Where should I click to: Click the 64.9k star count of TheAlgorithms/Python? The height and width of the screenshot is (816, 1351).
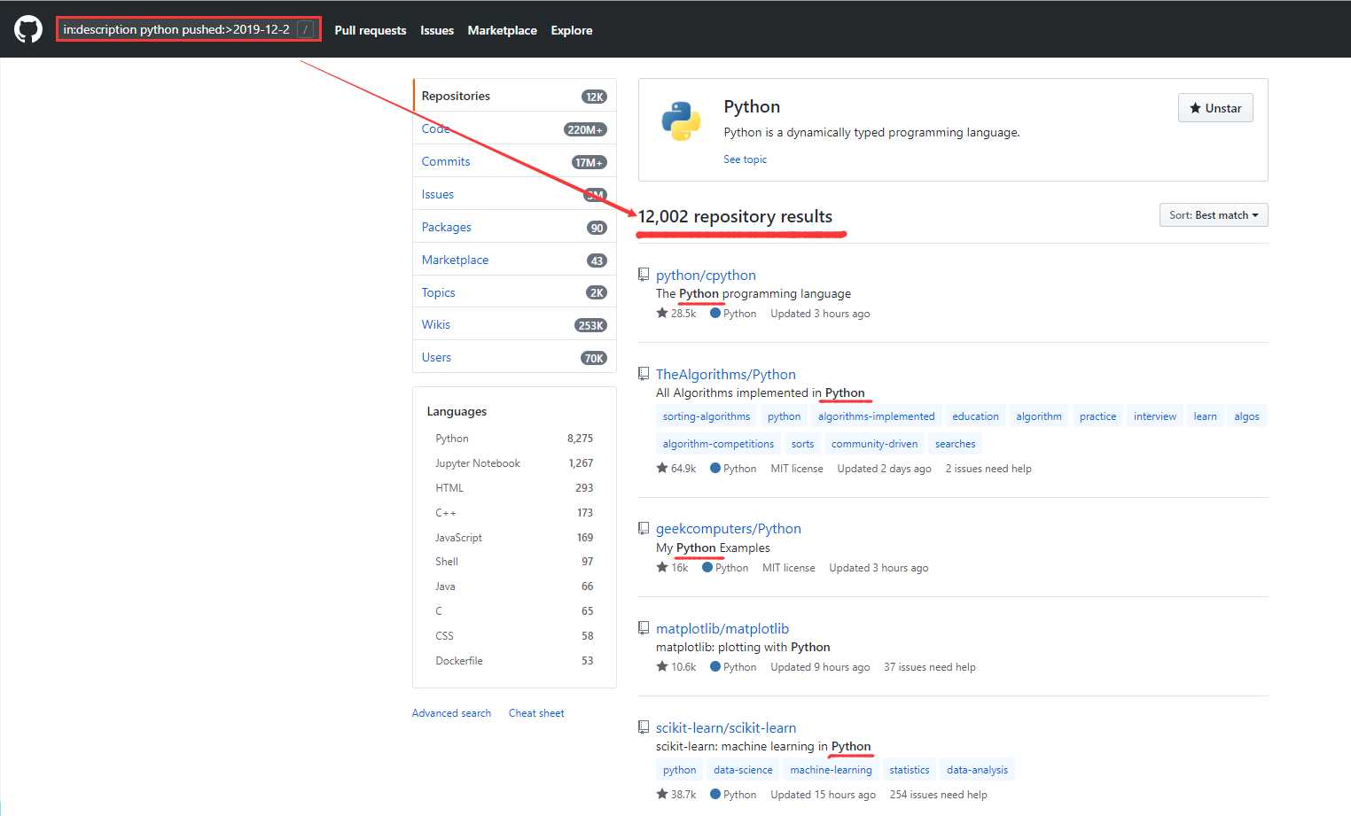point(676,469)
